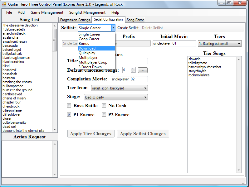Click the equals button beside unlocked songs
This screenshot has width=249, height=187.
[143, 70]
